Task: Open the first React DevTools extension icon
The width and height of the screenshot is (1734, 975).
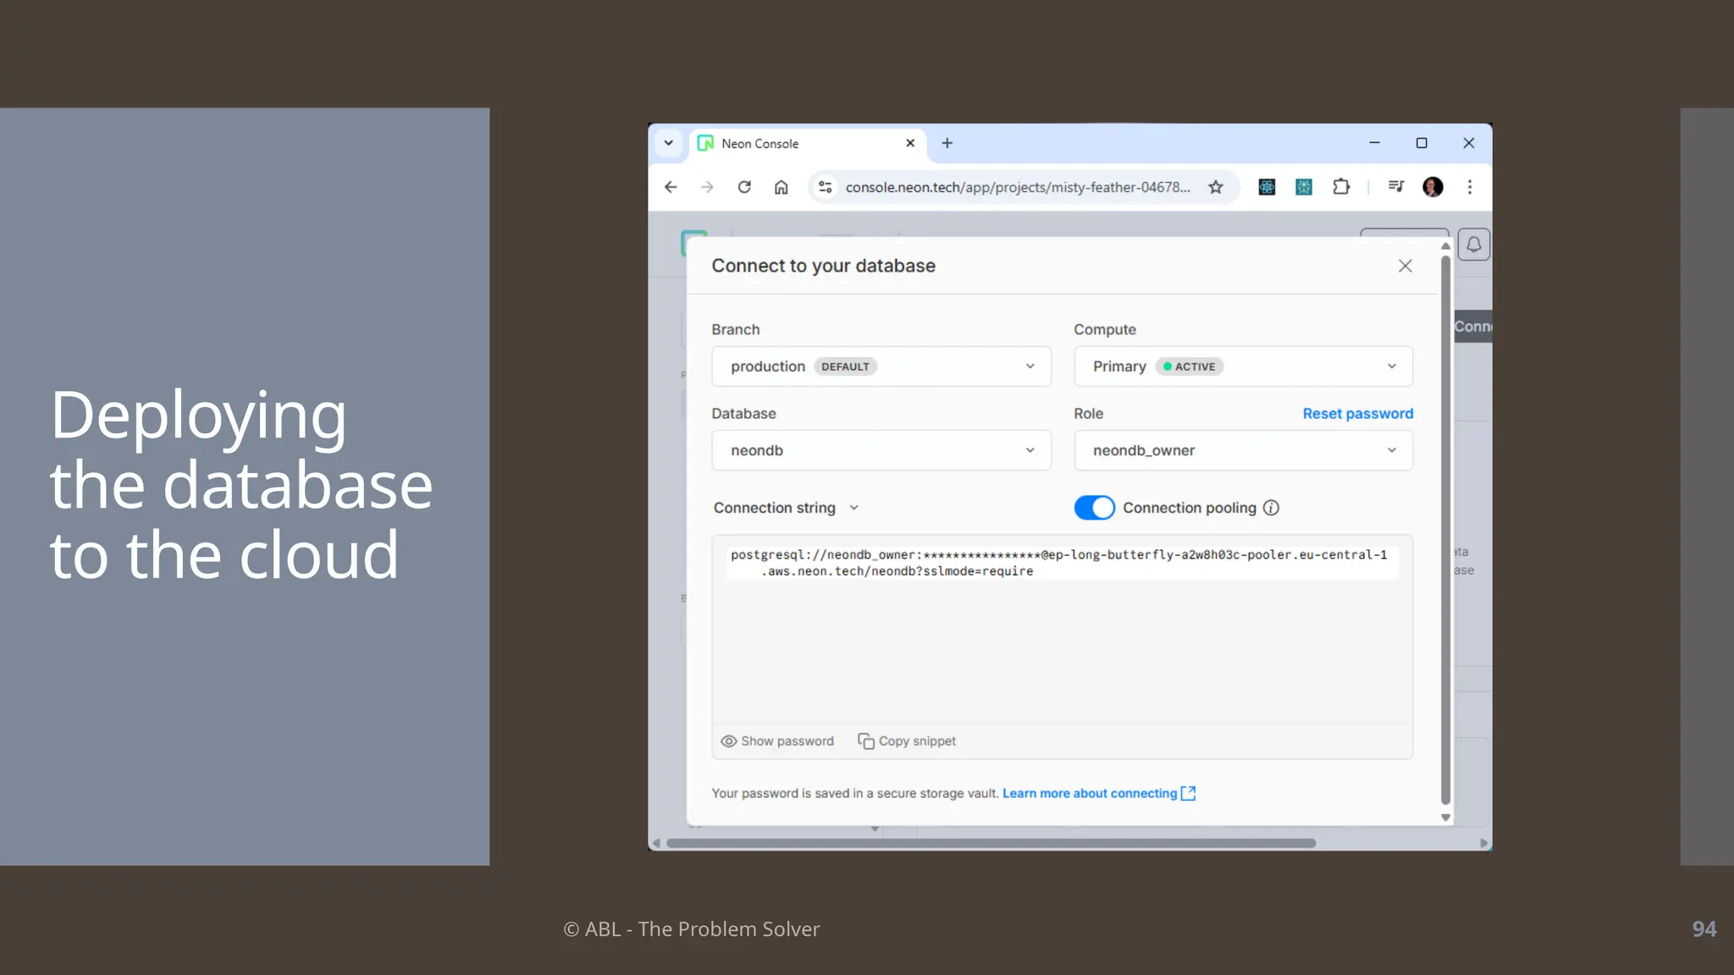Action: [x=1267, y=187]
